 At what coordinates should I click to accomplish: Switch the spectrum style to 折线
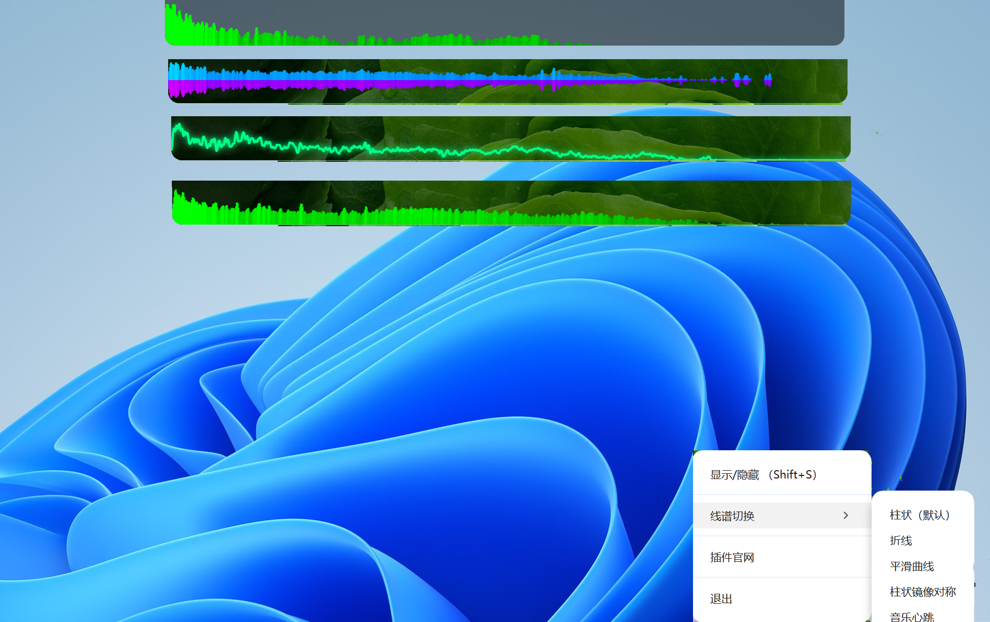[x=923, y=541]
